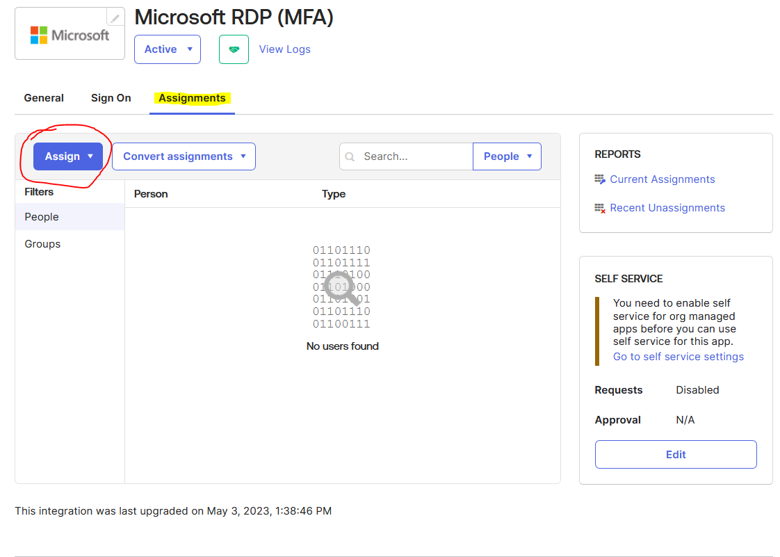Open the Current Assignments report link
Screen dimensions: 780x557
tap(662, 179)
